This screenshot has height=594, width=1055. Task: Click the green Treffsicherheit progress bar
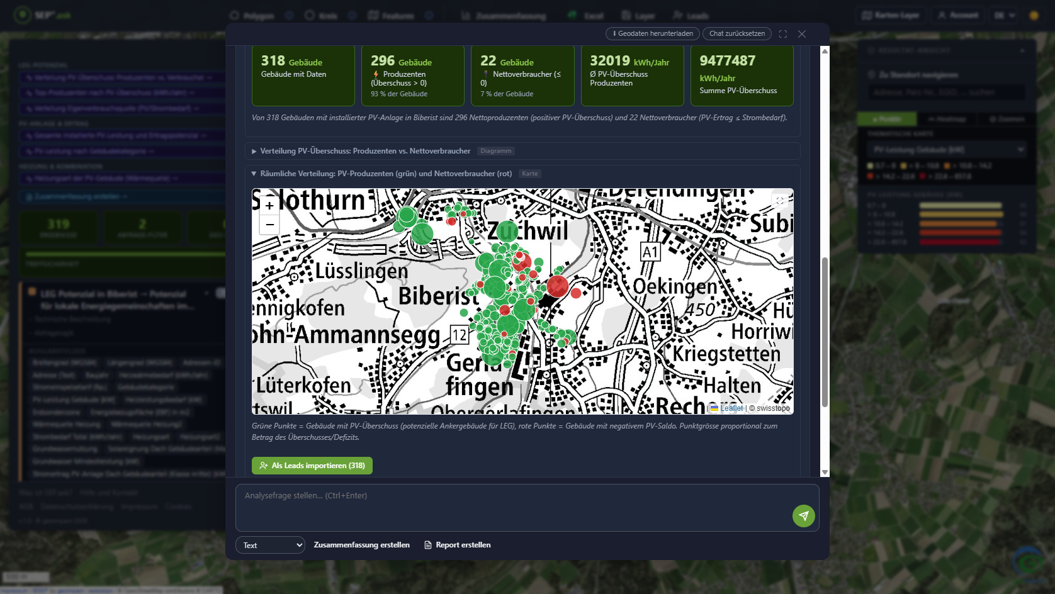pyautogui.click(x=125, y=254)
